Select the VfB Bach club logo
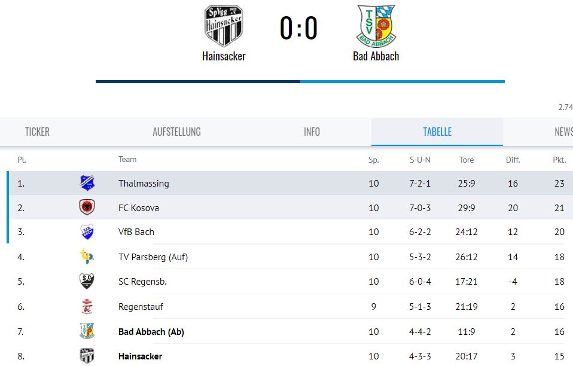573x366 pixels. tap(87, 232)
